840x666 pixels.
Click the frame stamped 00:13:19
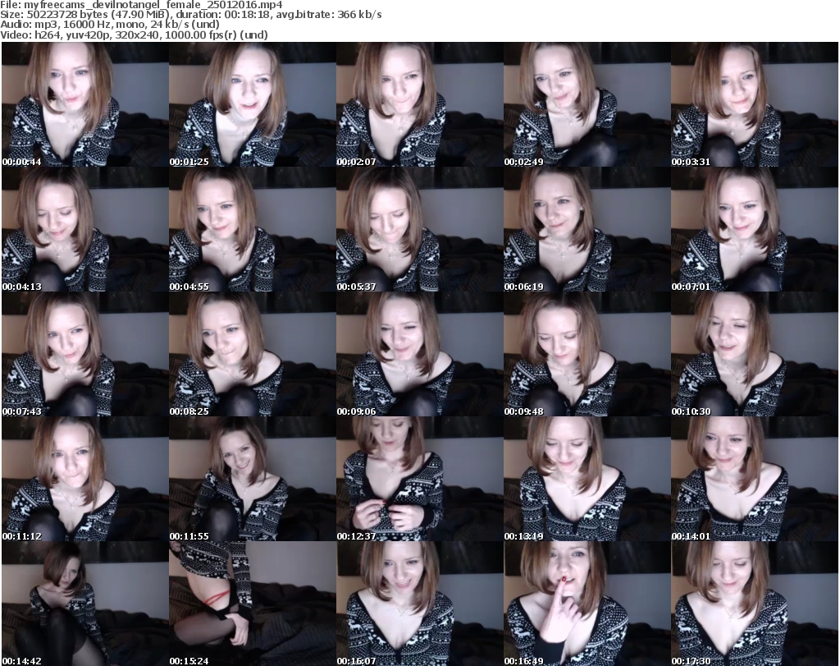(587, 479)
